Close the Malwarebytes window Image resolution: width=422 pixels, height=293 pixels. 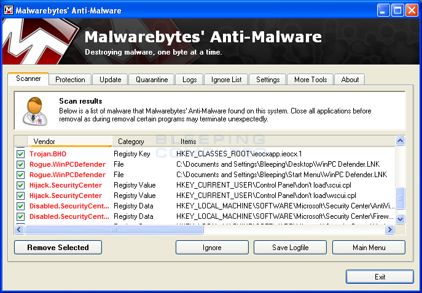click(x=412, y=10)
